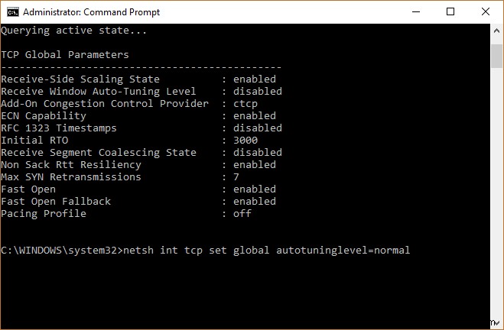
Task: Click the 'Querying active state...' line
Action: coord(74,31)
